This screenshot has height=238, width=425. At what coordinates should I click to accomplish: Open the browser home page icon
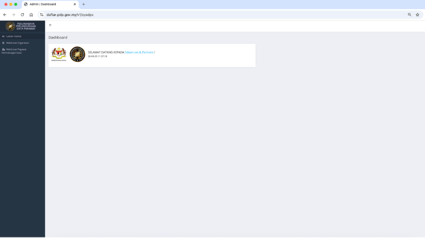click(x=31, y=14)
